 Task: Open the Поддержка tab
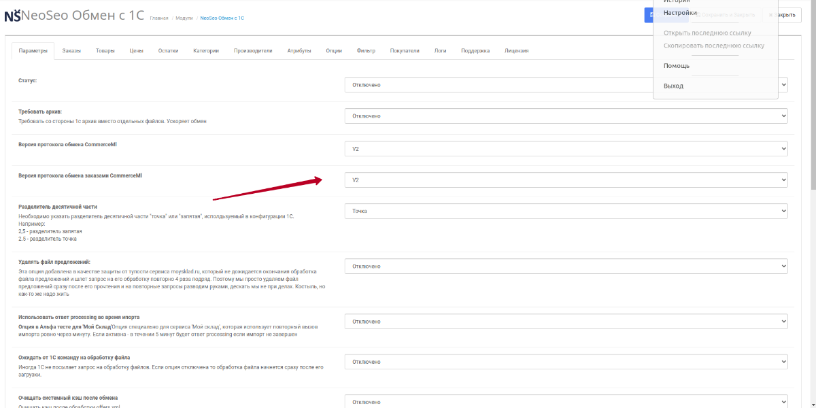(475, 51)
